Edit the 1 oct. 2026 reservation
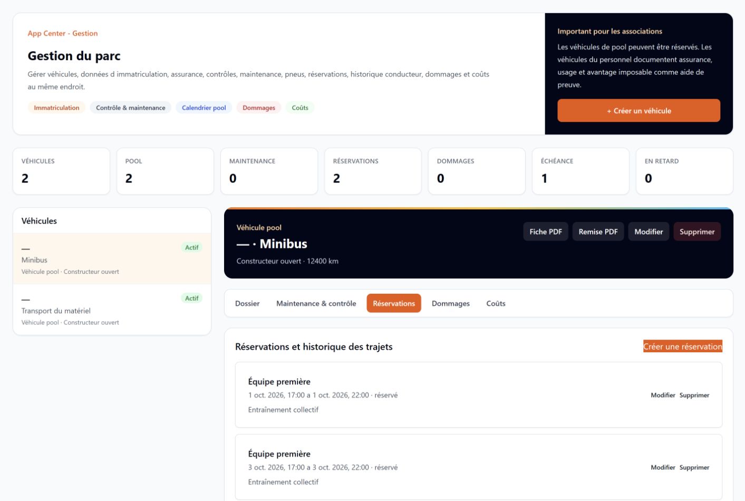Screen dimensions: 745x501 [x=663, y=395]
